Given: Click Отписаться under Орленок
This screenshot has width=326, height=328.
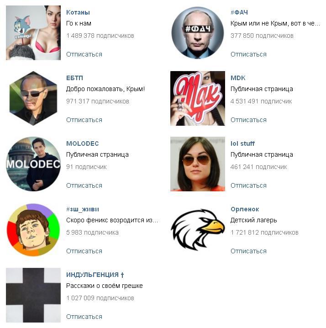Looking at the screenshot, I should [249, 251].
